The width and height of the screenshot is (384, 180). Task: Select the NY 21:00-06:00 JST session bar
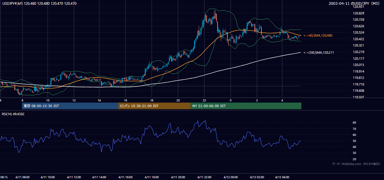[246, 106]
